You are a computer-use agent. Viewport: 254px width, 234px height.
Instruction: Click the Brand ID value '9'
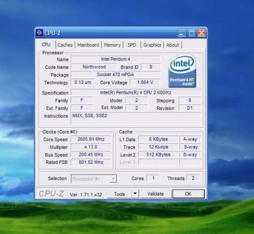click(x=151, y=67)
